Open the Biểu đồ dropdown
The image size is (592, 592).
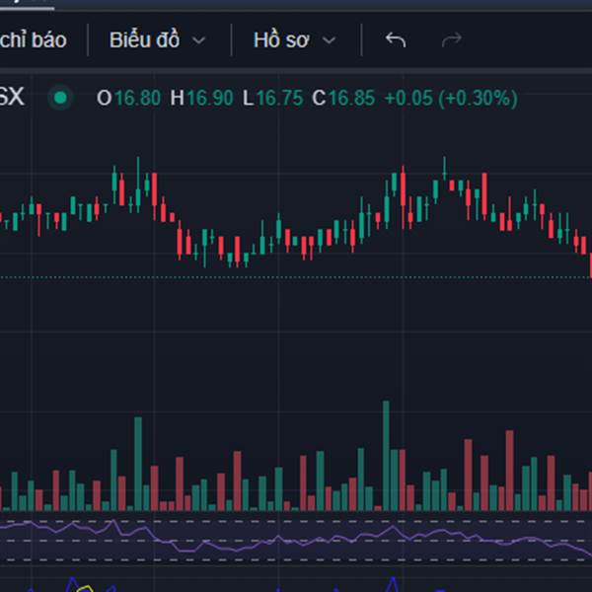pos(157,40)
